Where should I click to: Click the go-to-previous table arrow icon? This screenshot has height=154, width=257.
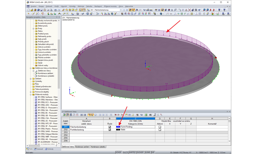pos(81,115)
